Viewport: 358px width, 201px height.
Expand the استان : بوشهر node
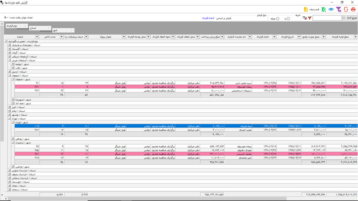point(9,115)
